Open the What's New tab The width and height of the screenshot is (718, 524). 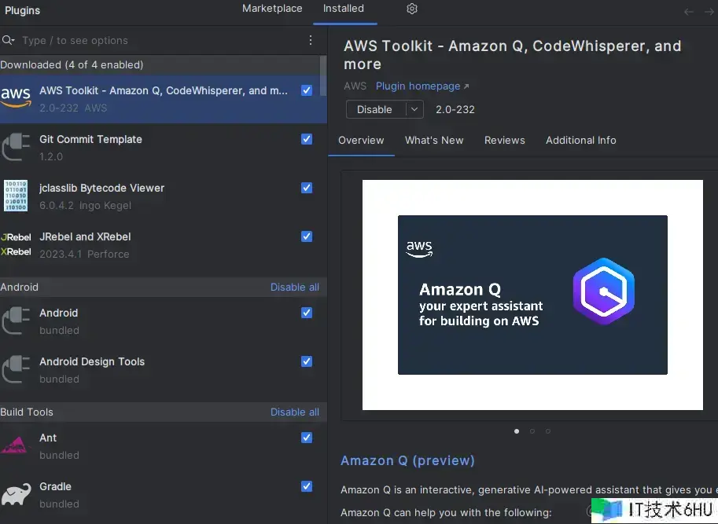click(434, 140)
